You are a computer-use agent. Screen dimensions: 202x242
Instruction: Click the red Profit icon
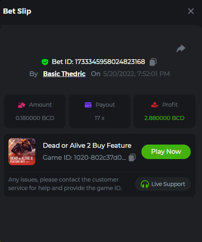click(x=155, y=105)
